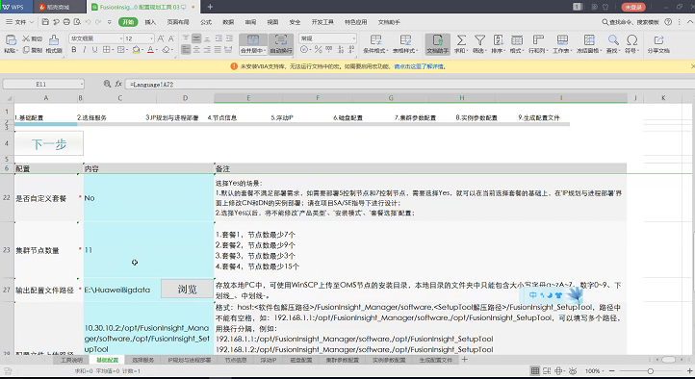The height and width of the screenshot is (379, 695).
Task: Pick the fill color bucket swatch
Action: pos(136,50)
